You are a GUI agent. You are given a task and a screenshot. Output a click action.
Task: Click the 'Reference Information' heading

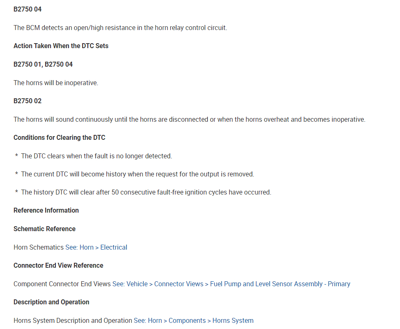46,210
